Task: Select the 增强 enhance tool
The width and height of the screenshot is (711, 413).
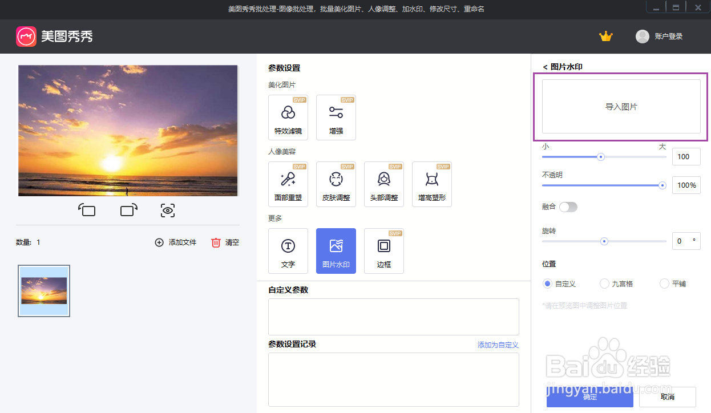Action: 336,118
